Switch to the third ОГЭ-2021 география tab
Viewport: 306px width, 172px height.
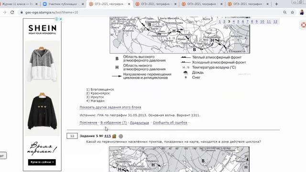202,4
